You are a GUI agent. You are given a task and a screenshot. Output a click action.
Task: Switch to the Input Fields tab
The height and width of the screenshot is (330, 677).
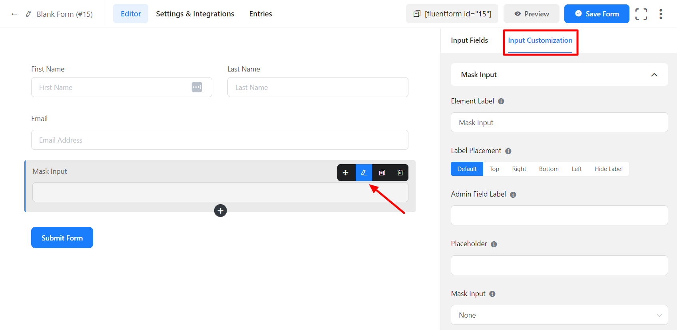pos(469,40)
